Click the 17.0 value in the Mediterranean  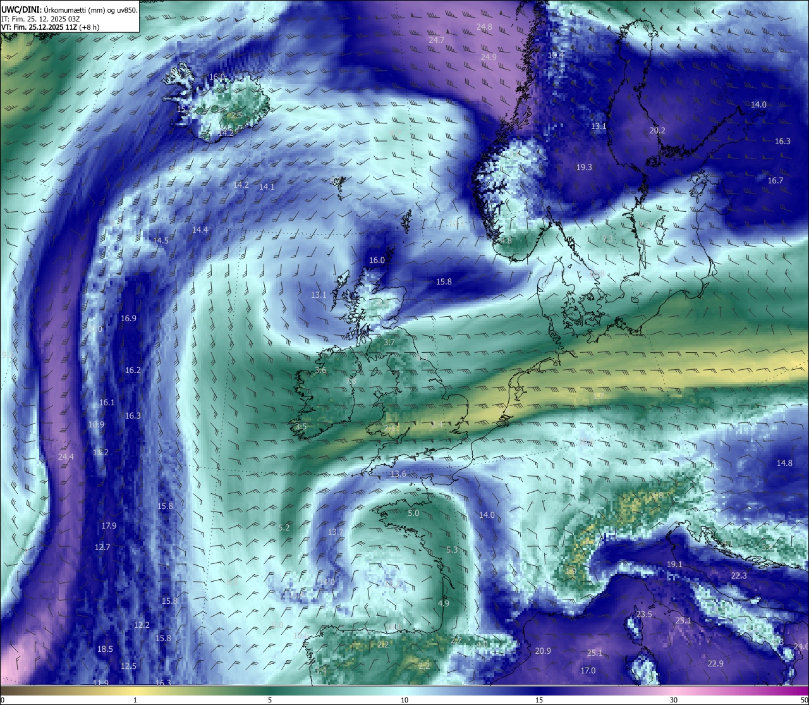coord(588,671)
